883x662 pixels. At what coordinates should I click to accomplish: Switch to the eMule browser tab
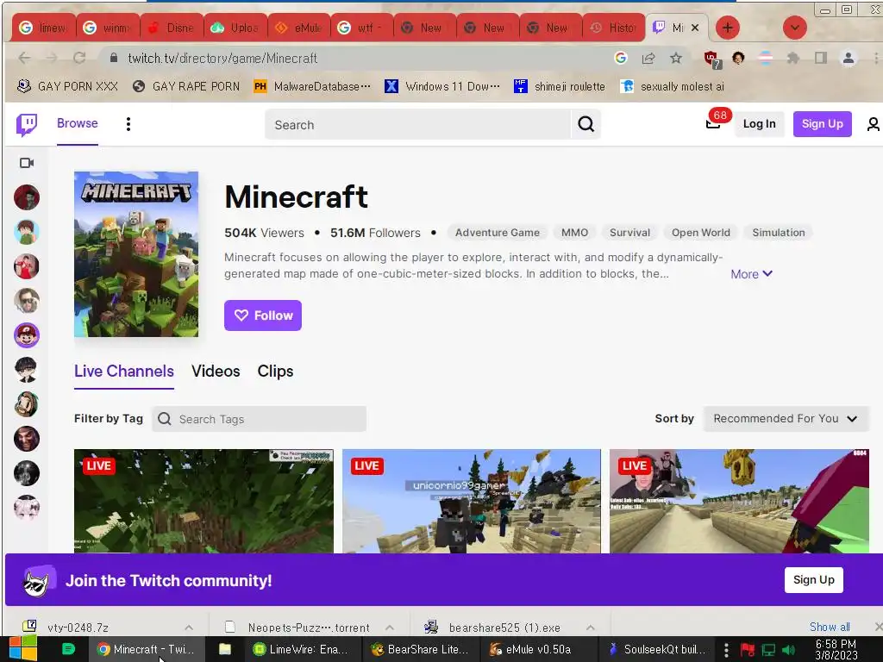tap(299, 28)
